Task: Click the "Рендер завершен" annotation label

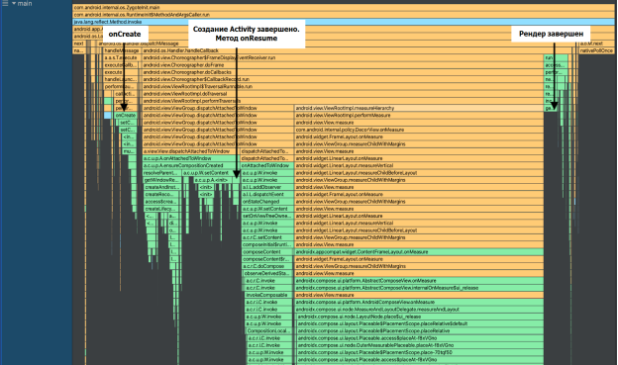Action: (x=551, y=34)
